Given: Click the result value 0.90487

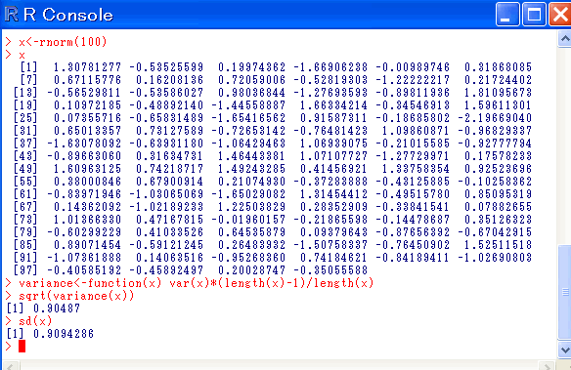Looking at the screenshot, I should [x=57, y=308].
